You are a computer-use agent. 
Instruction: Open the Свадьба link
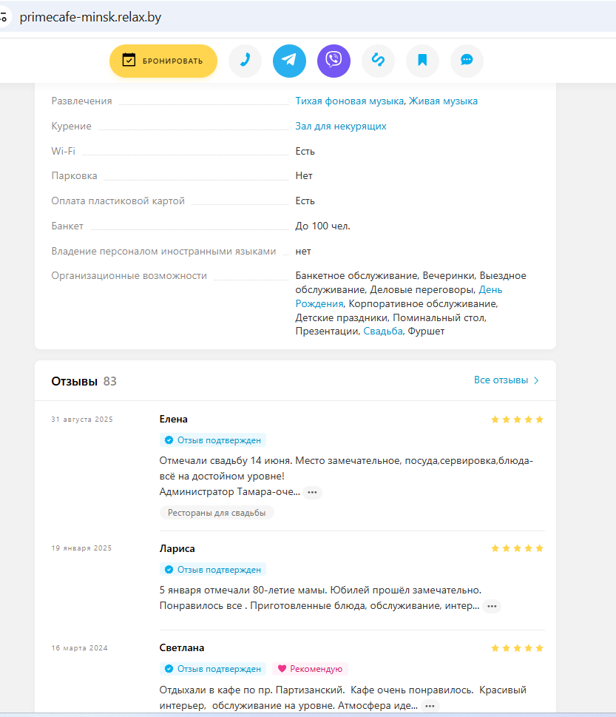[x=383, y=331]
